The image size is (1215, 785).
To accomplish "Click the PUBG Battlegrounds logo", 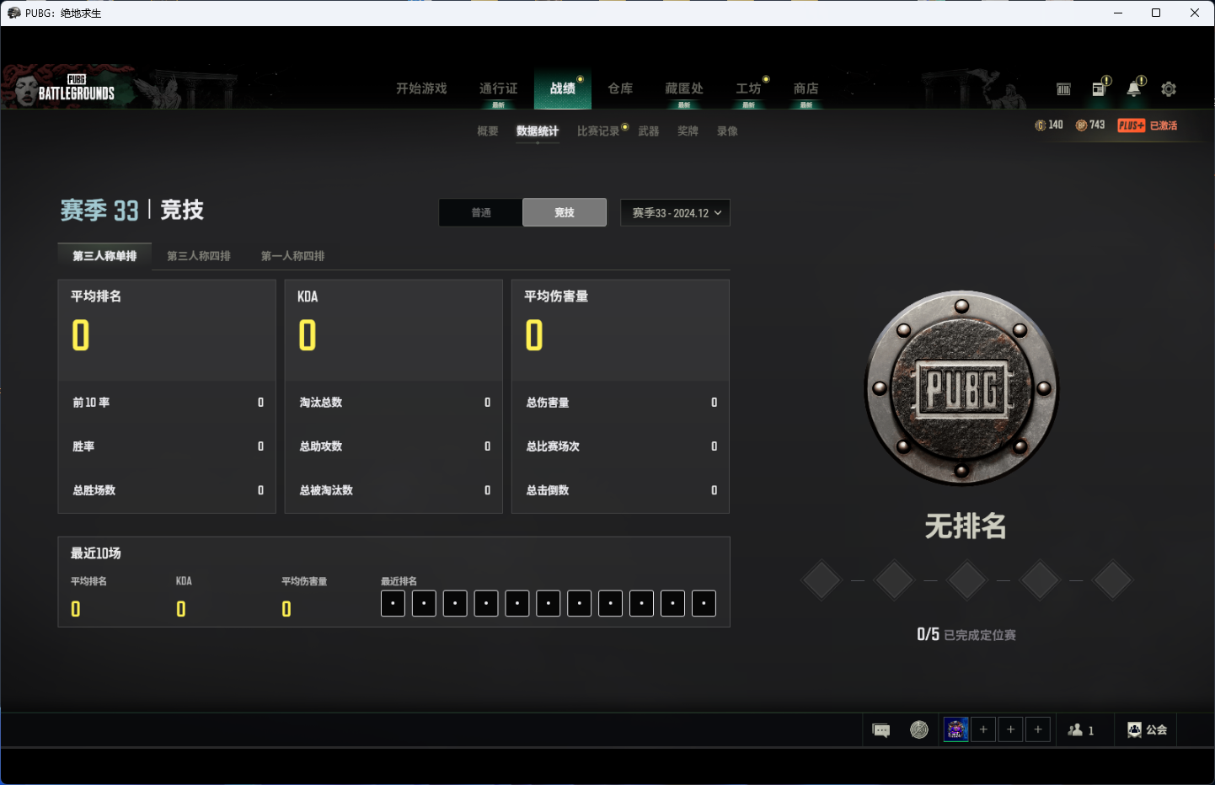I will (x=76, y=88).
